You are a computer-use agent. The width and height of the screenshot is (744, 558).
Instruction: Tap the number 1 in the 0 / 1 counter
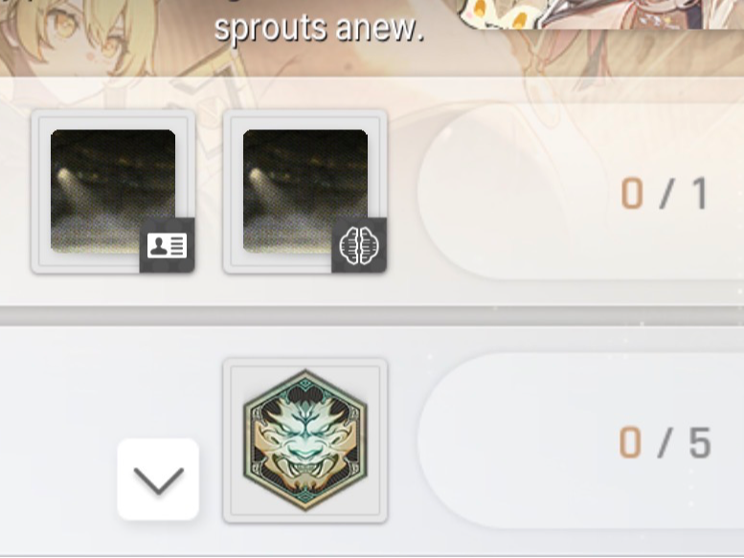coord(700,193)
